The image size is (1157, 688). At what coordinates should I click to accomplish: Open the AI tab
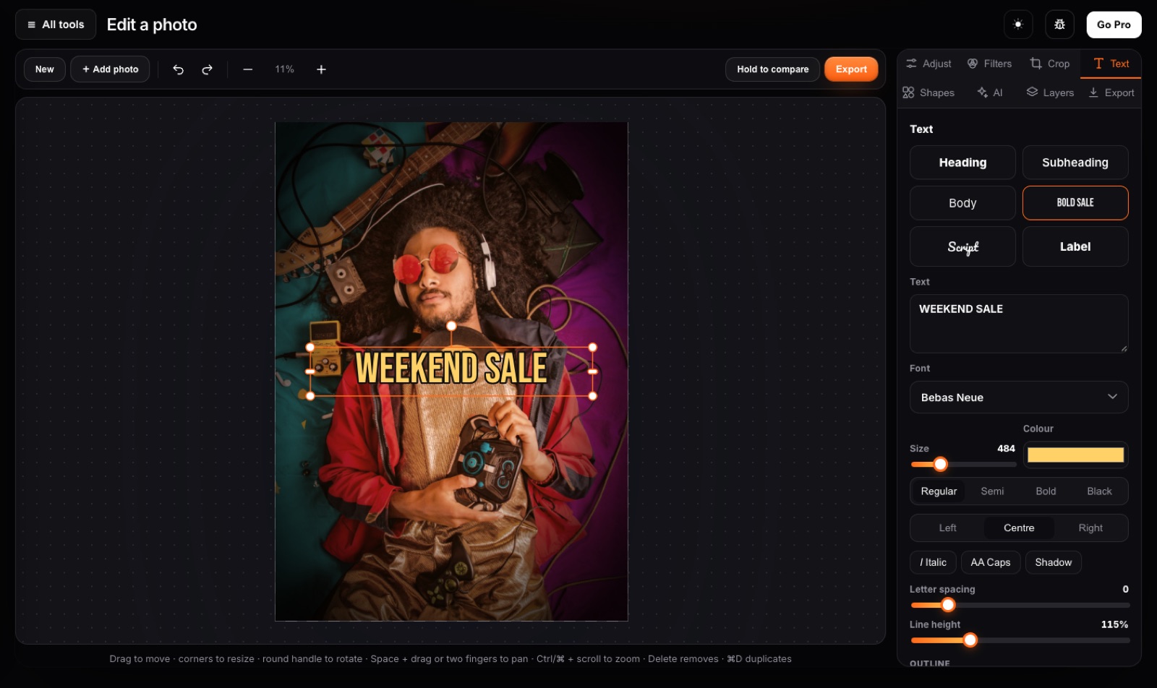[990, 93]
